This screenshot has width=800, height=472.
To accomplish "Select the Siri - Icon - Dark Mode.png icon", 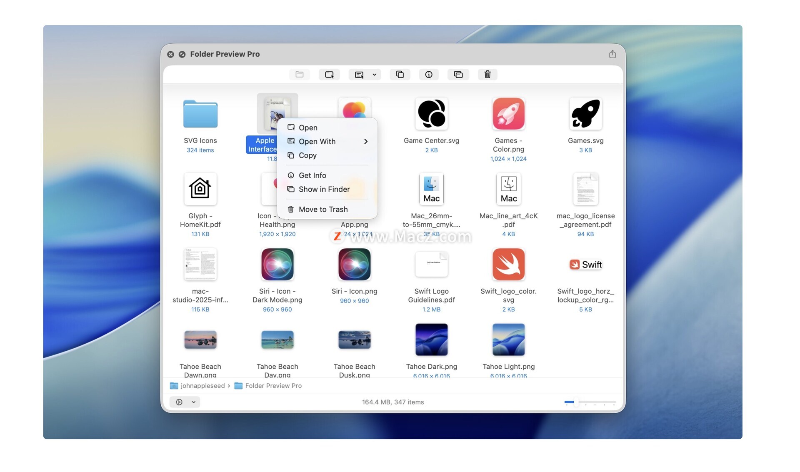I will pyautogui.click(x=277, y=264).
